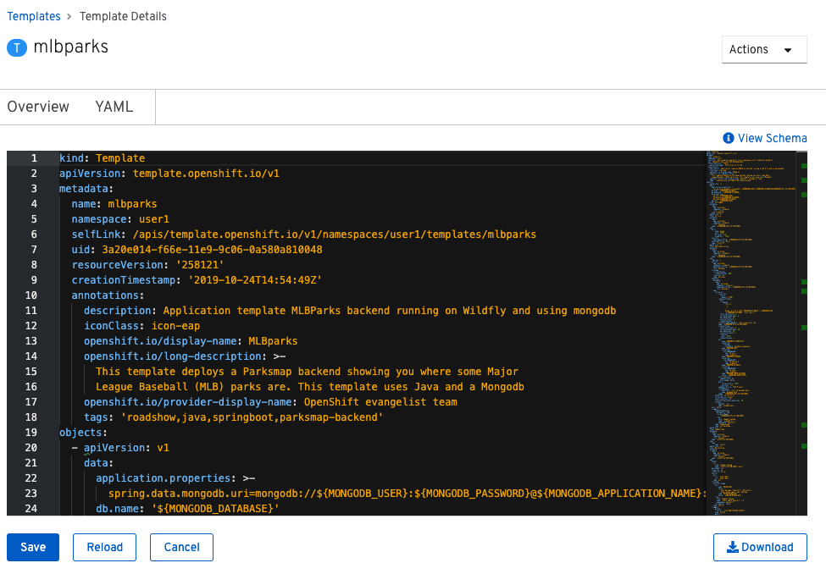Download the mlbparks template file
The width and height of the screenshot is (826, 574).
pos(760,547)
